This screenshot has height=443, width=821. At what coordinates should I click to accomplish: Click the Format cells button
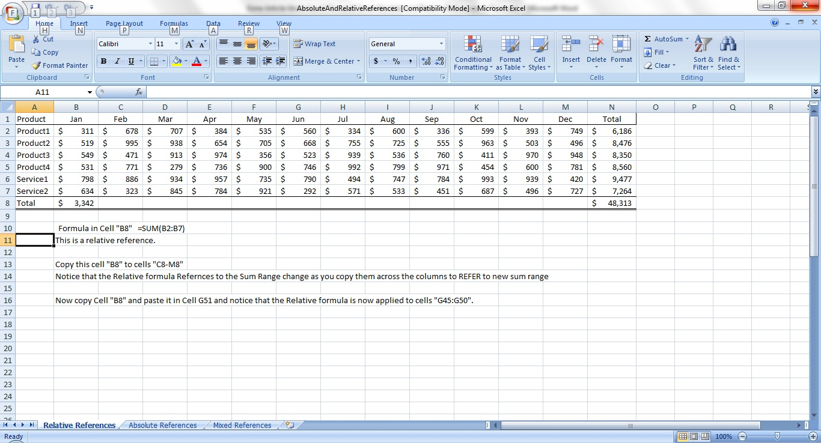click(621, 53)
